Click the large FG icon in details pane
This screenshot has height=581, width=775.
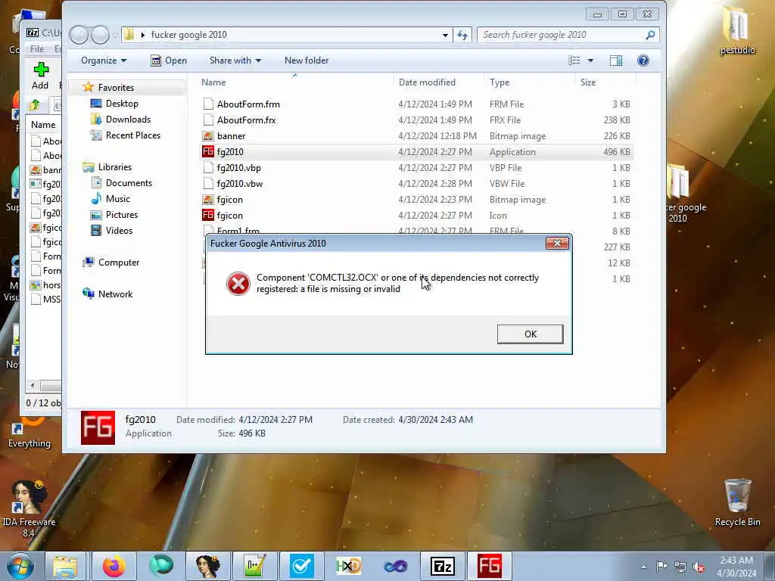98,427
